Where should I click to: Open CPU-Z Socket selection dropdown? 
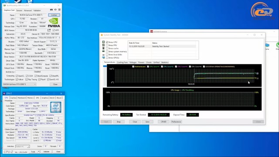coord(22,147)
